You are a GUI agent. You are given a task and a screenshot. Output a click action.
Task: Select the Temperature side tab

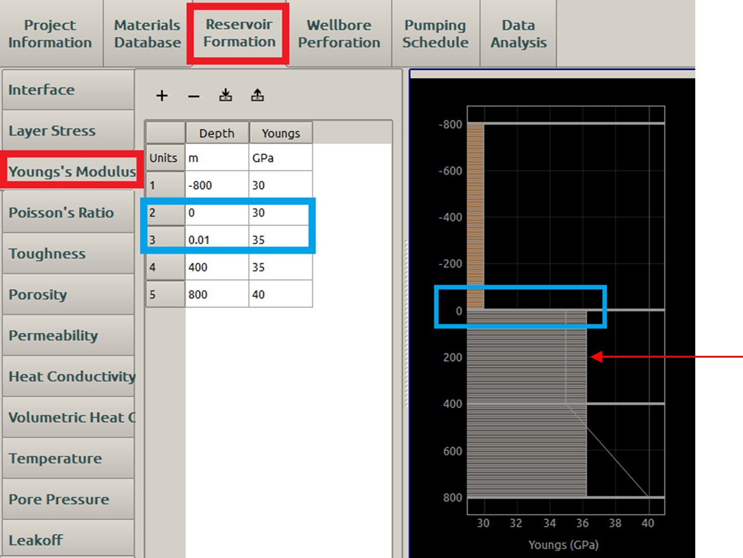click(68, 458)
